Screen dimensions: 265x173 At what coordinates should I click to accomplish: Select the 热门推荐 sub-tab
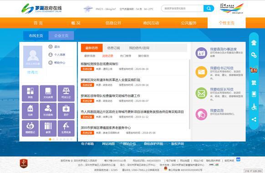126,56
